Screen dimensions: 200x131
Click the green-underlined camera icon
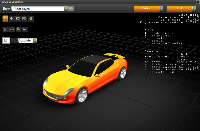pos(18,29)
